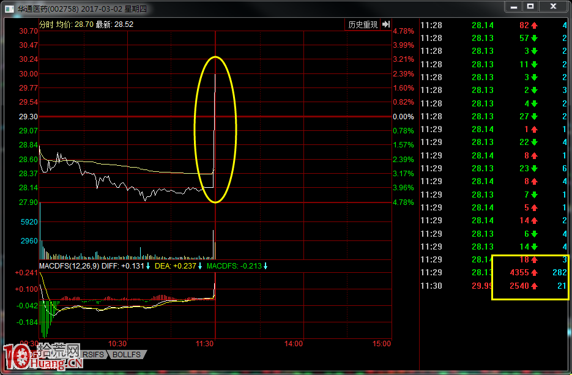Click the 5920 volume axis label
The height and width of the screenshot is (375, 572).
[x=29, y=222]
